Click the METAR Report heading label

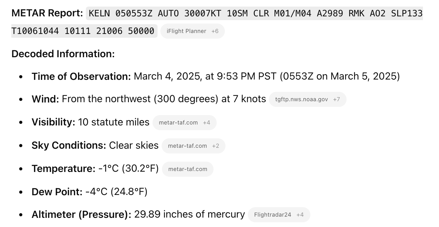(x=47, y=13)
